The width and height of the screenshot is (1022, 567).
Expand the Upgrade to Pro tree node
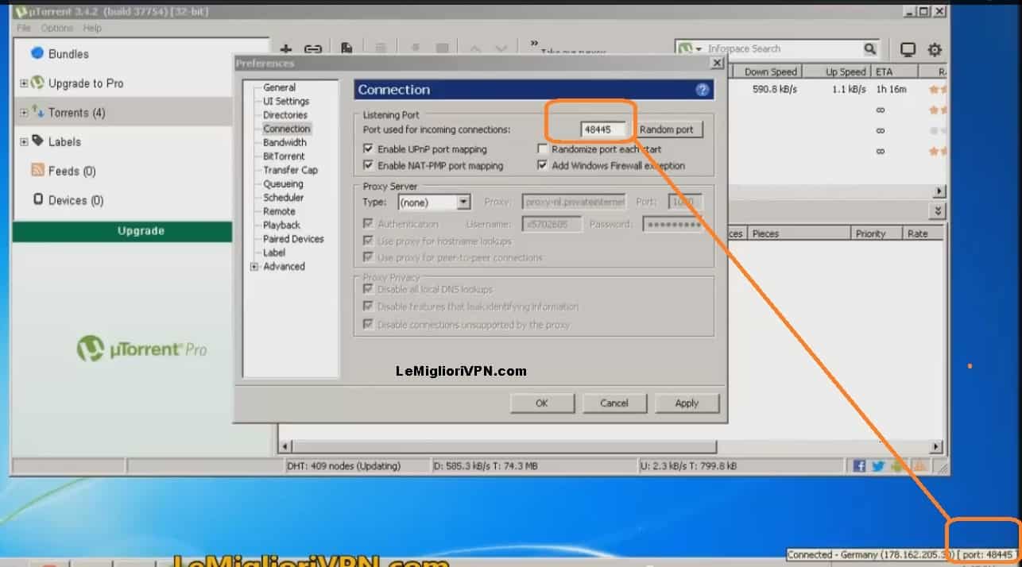pyautogui.click(x=24, y=83)
